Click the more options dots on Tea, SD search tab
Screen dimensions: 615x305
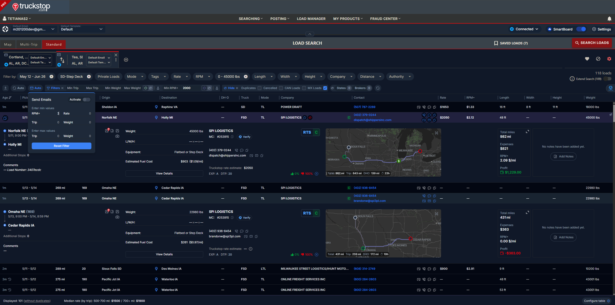tap(116, 60)
